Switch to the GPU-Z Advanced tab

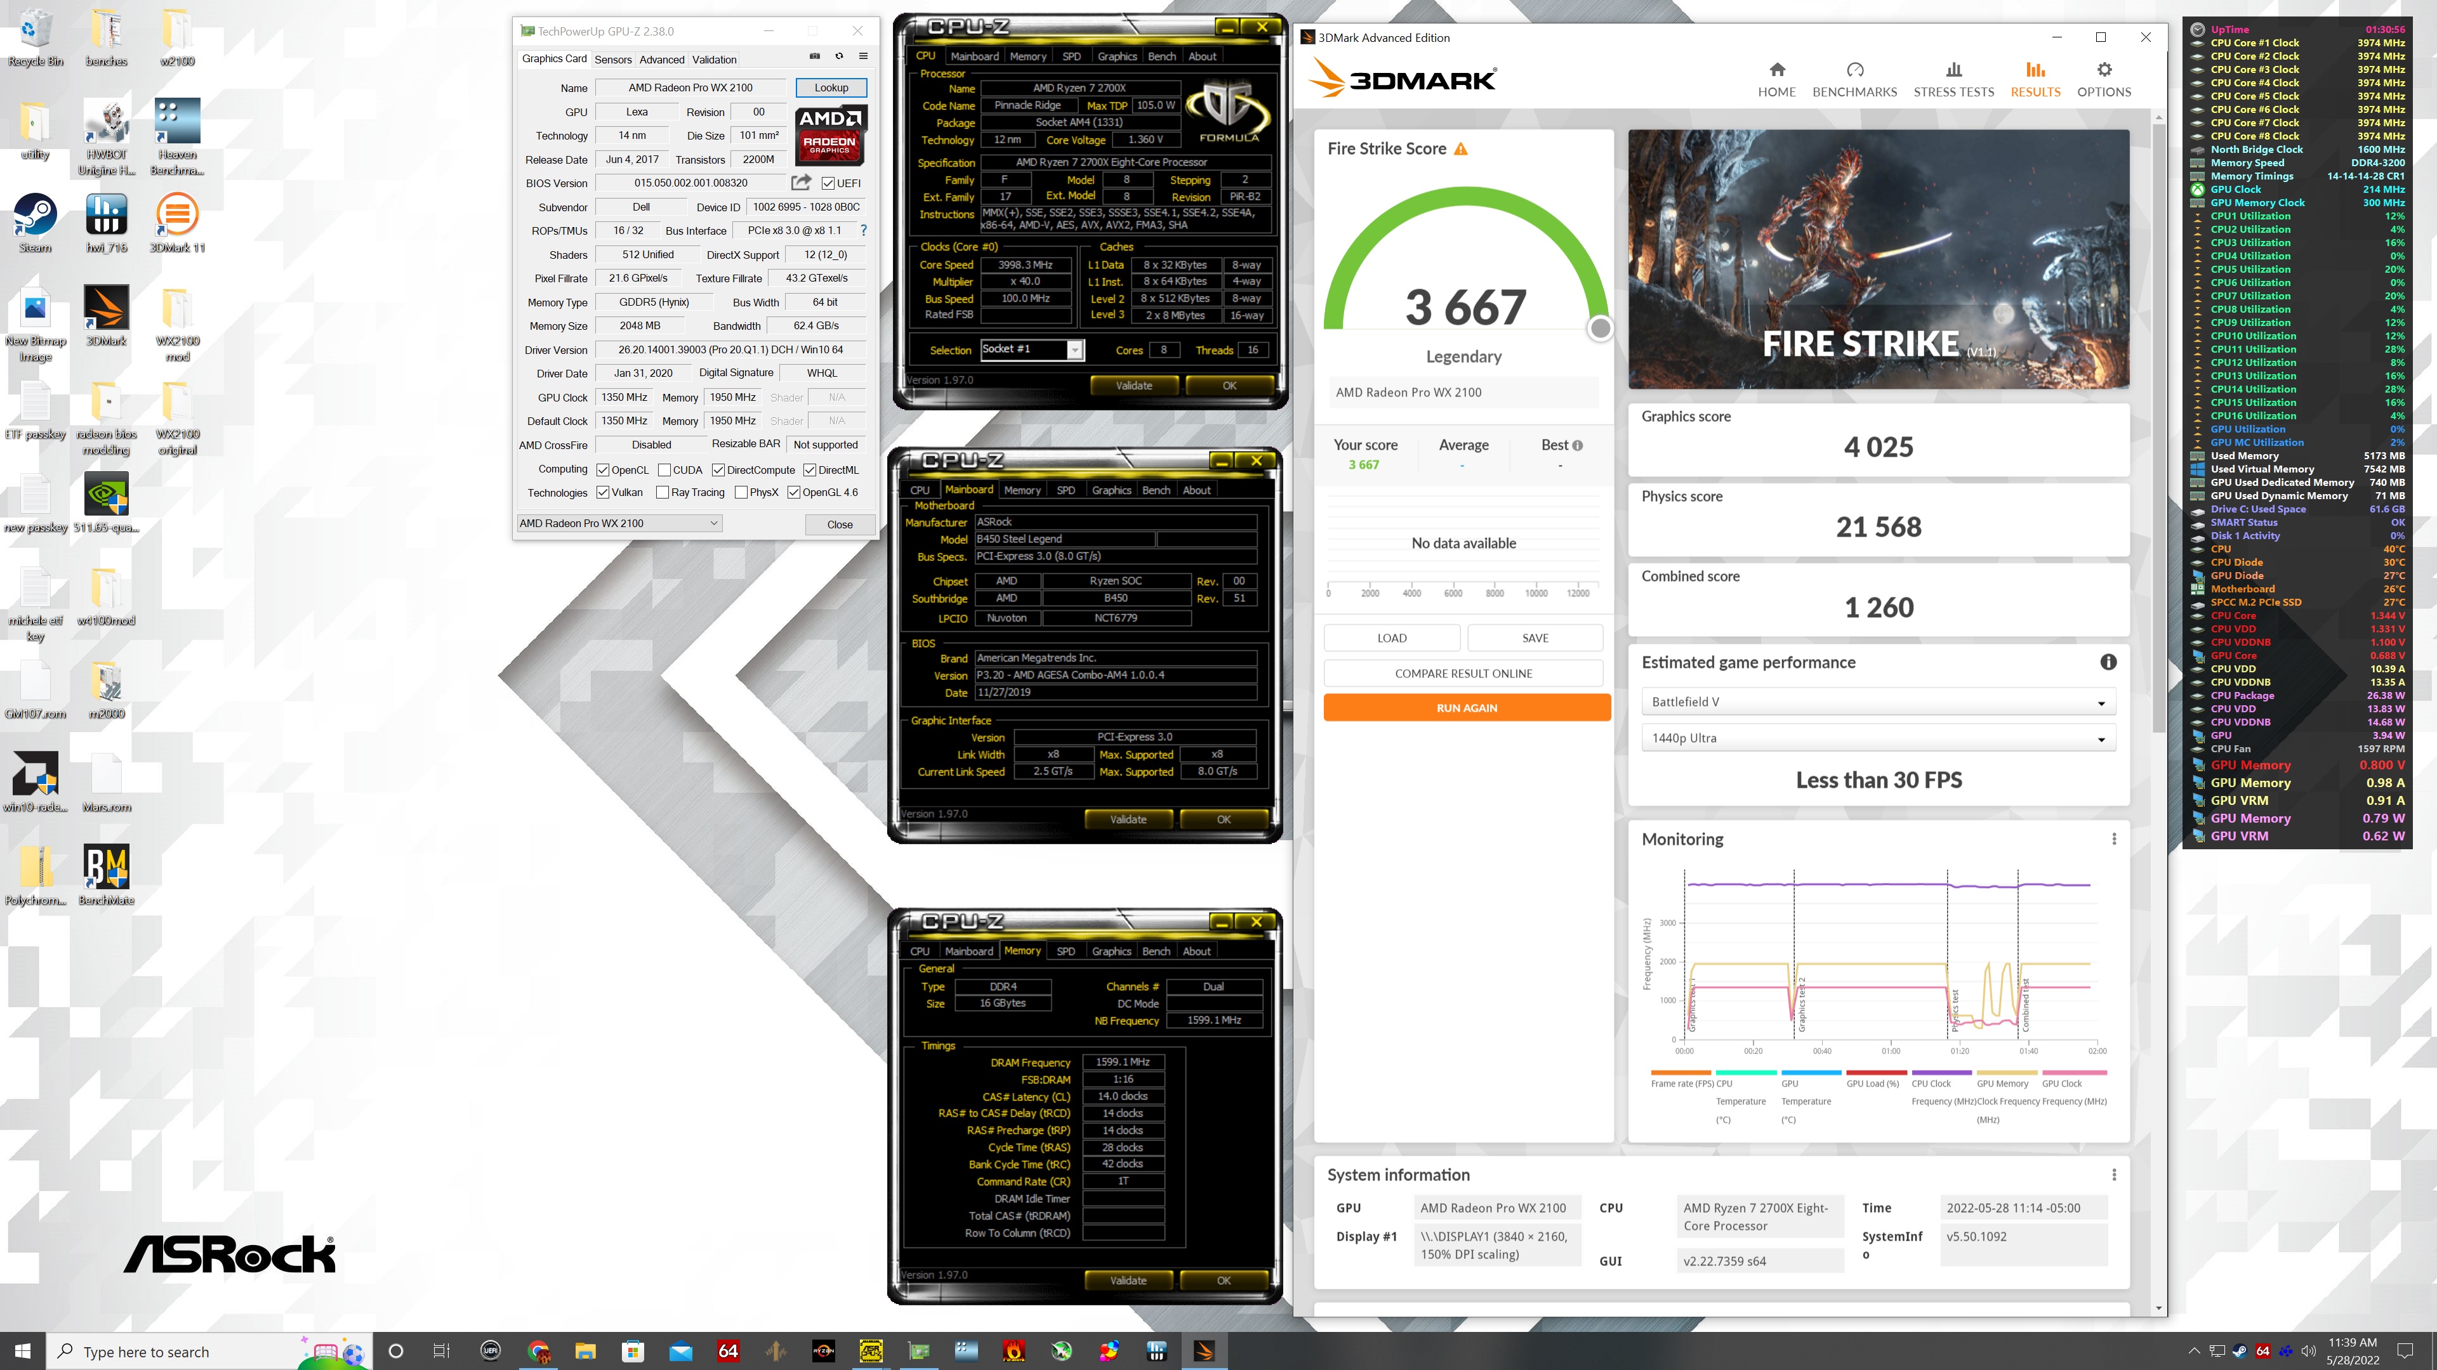[x=661, y=60]
